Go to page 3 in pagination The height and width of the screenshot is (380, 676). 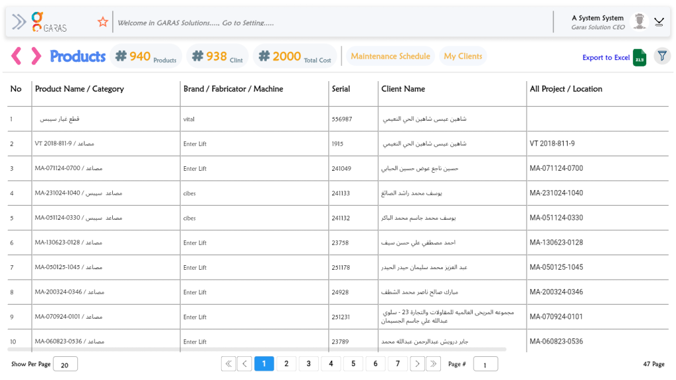tap(308, 364)
